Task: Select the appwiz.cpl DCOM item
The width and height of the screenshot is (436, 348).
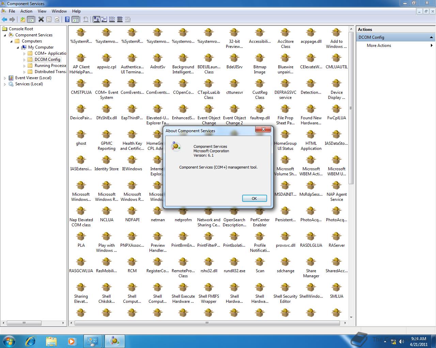Action: 107,62
